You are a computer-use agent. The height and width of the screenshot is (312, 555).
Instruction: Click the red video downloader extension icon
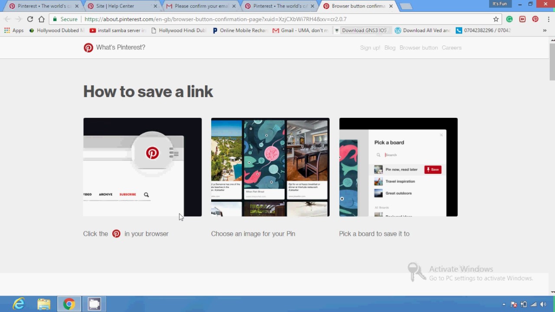[522, 19]
